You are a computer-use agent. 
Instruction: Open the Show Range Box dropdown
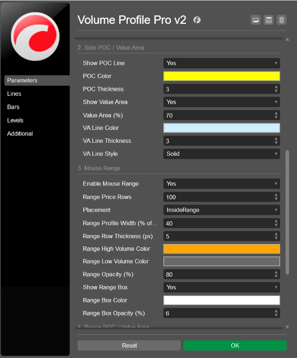coord(222,288)
